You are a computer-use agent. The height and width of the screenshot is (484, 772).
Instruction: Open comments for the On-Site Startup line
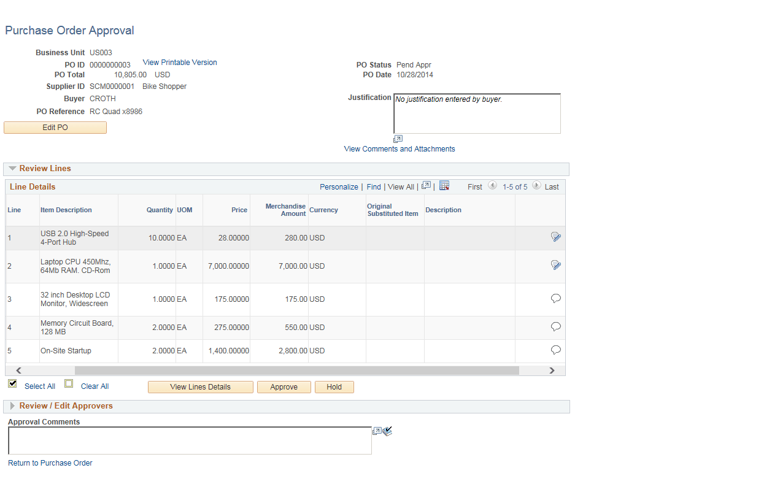[x=555, y=350]
